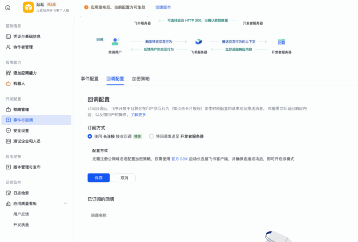
Task: Click the 待上线 status badge
Action: click(51, 5)
